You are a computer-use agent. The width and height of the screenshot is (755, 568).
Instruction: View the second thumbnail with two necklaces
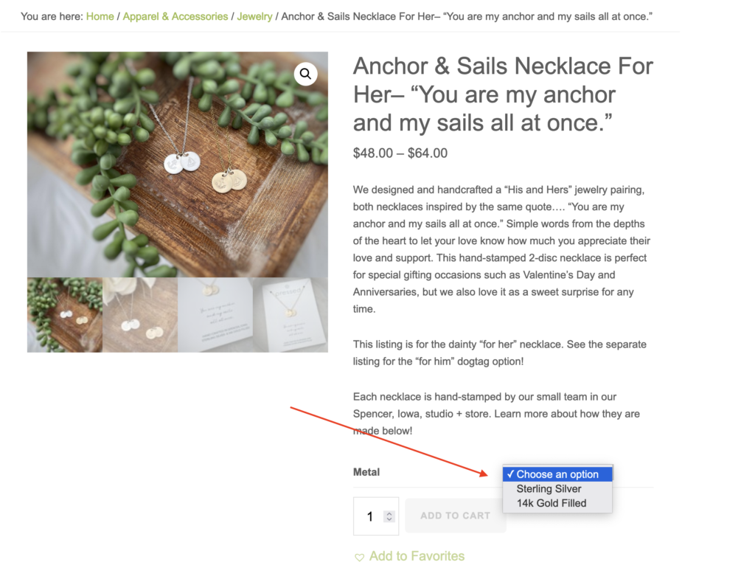140,315
